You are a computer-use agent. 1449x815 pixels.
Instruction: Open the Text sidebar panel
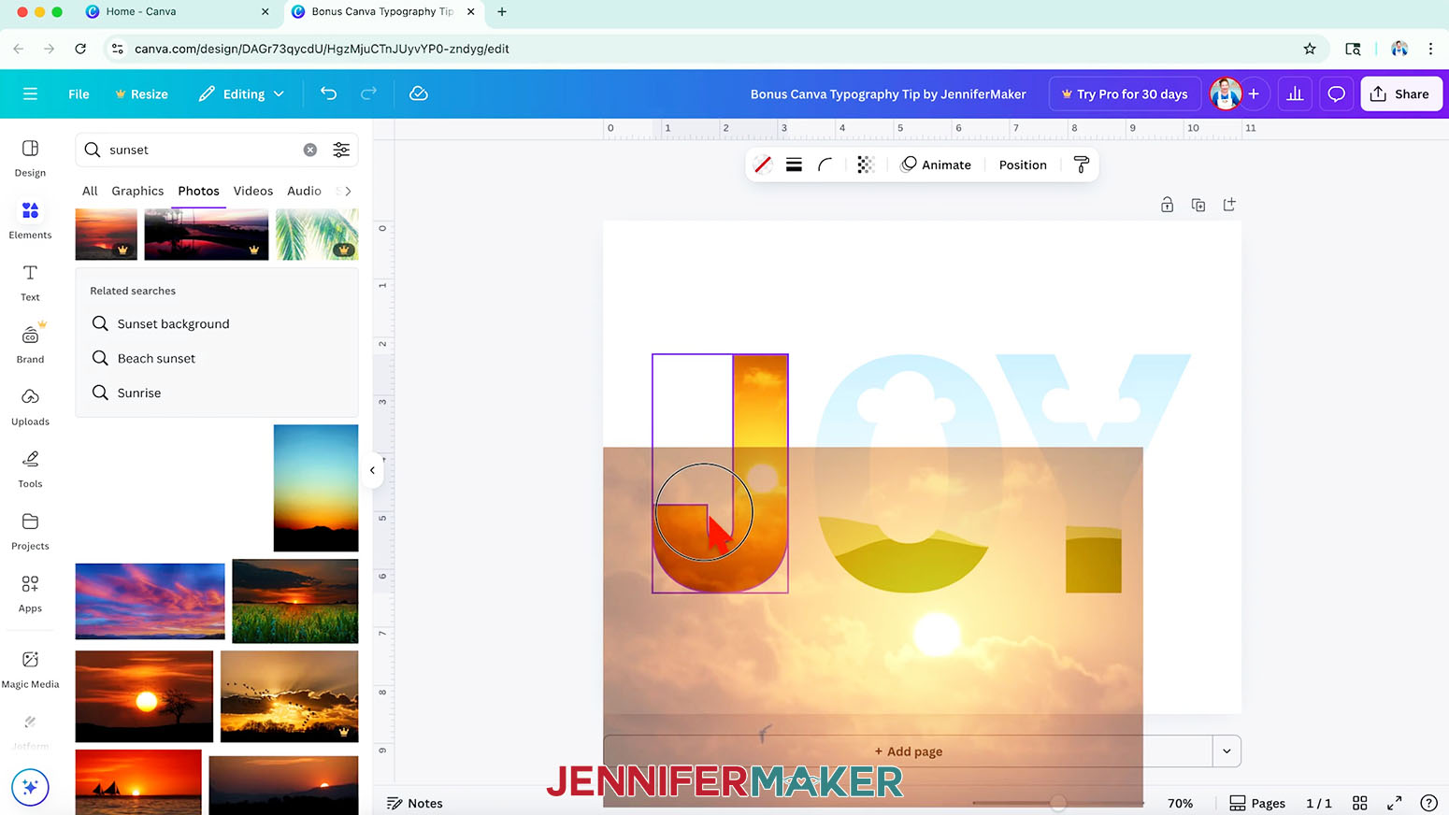click(30, 282)
